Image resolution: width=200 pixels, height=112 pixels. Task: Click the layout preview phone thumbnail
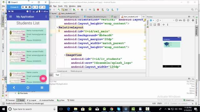(x=172, y=52)
